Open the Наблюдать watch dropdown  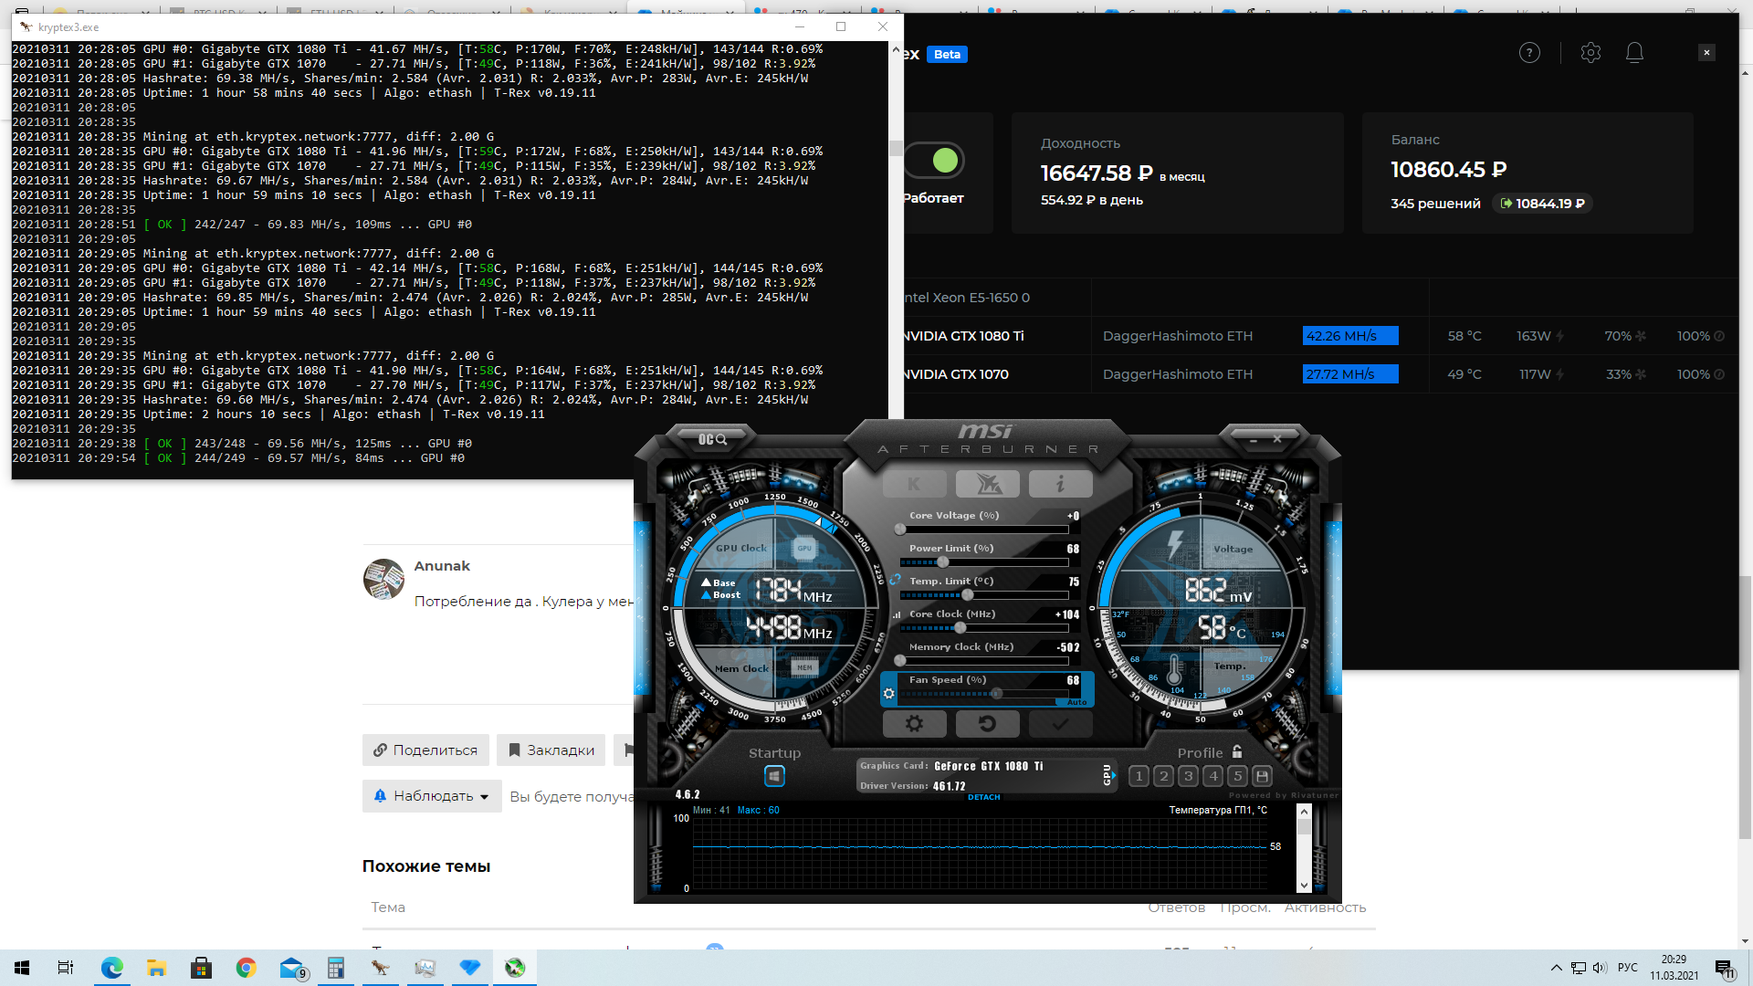[432, 796]
